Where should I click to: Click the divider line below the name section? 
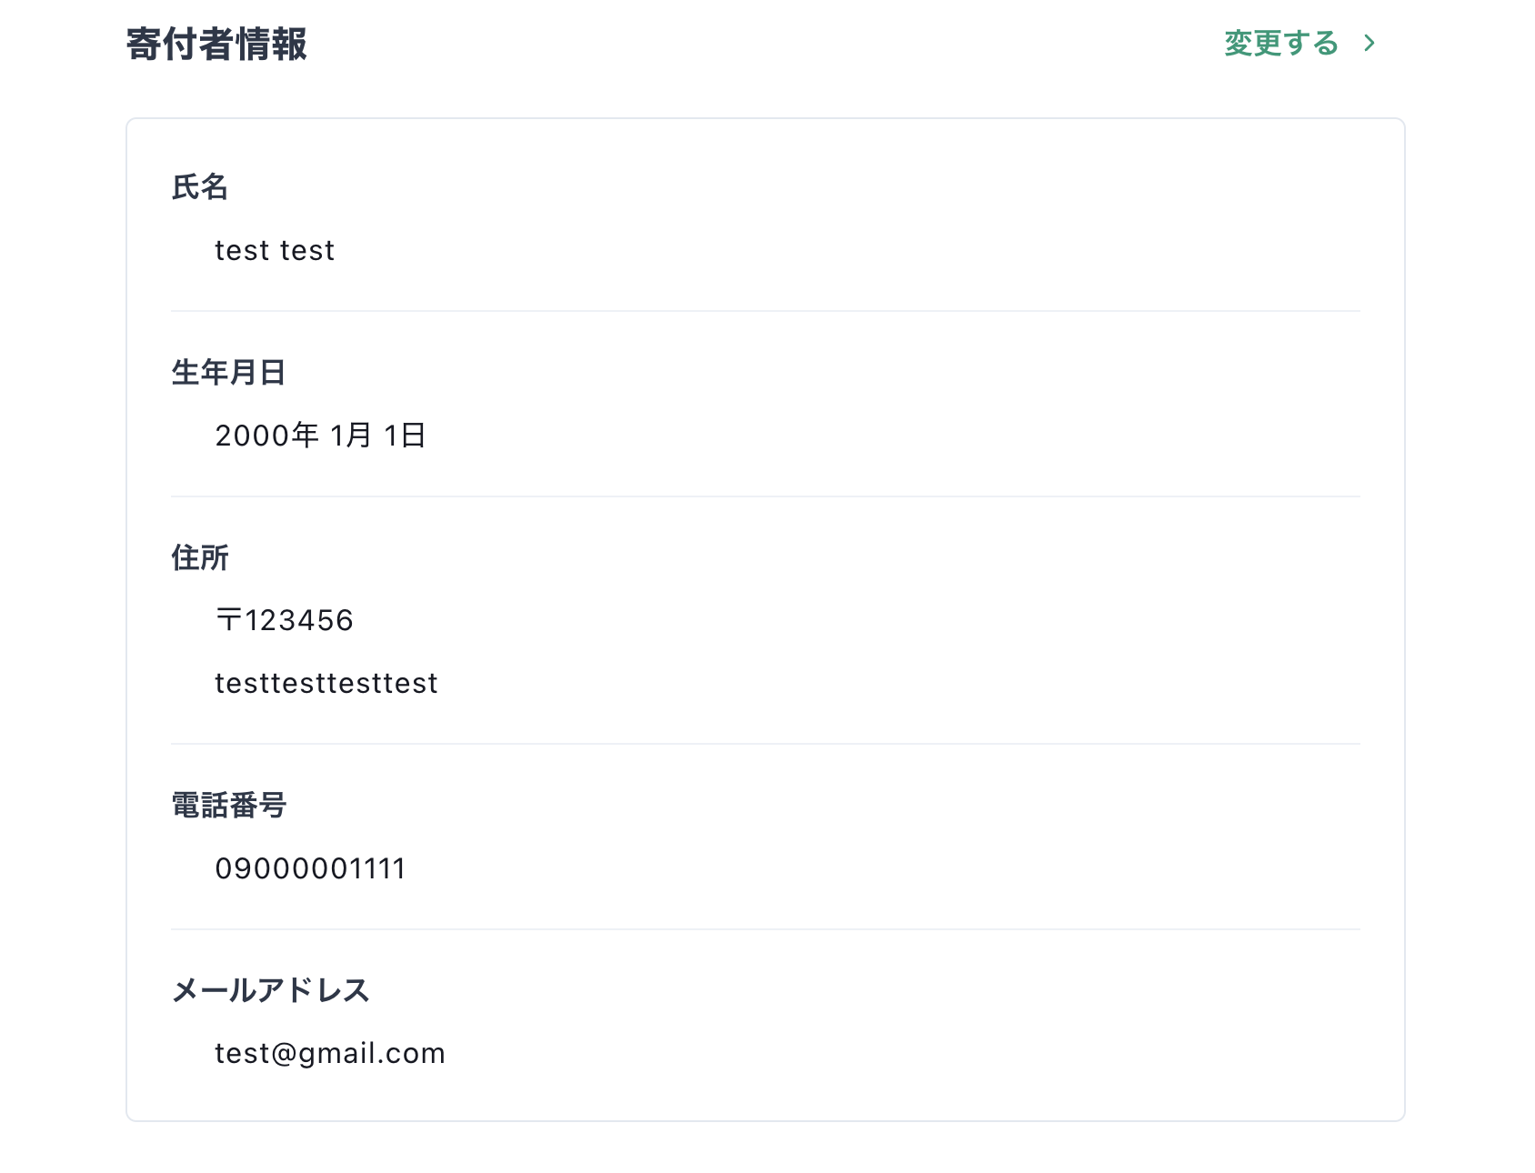click(766, 311)
